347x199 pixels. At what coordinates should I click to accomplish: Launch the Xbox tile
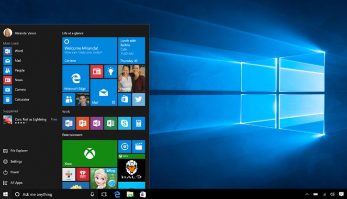[x=90, y=153]
